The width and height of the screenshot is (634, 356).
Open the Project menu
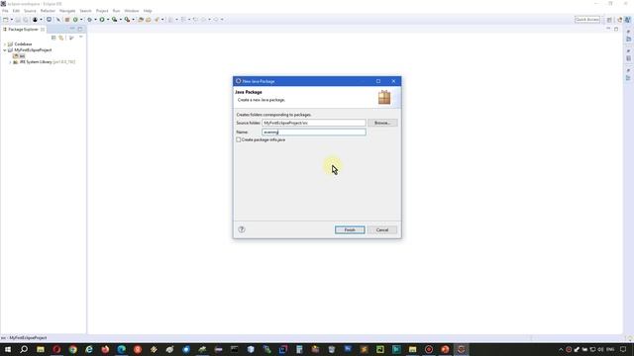coord(102,11)
